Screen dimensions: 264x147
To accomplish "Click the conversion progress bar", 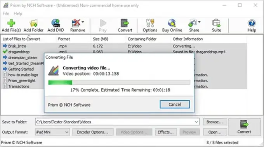I will tap(119, 83).
